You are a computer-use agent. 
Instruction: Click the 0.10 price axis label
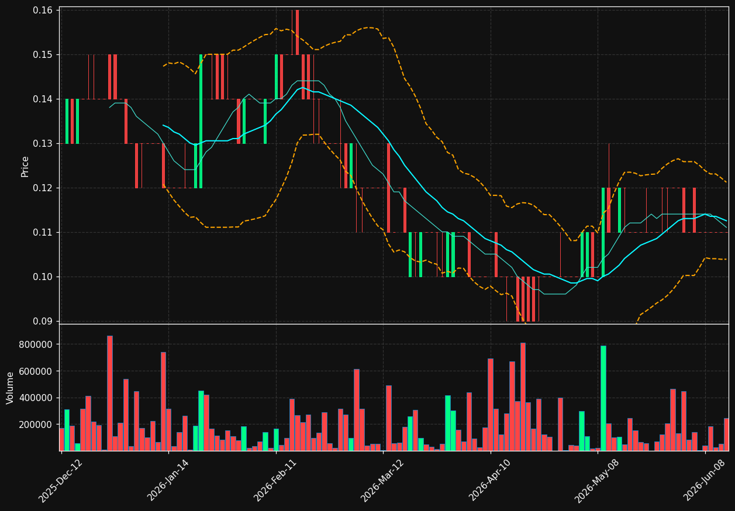point(43,277)
